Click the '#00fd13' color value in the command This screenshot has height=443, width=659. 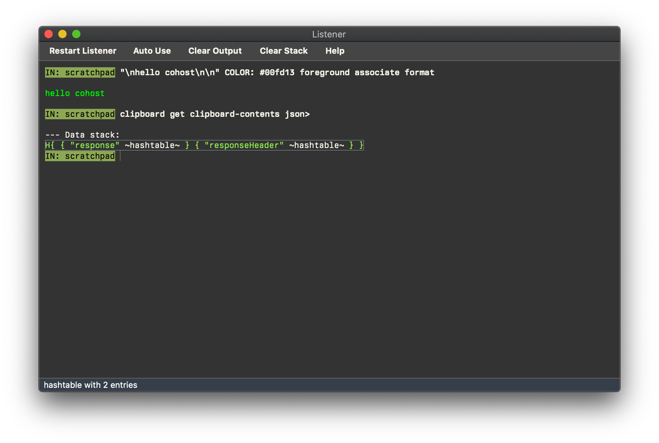(277, 72)
